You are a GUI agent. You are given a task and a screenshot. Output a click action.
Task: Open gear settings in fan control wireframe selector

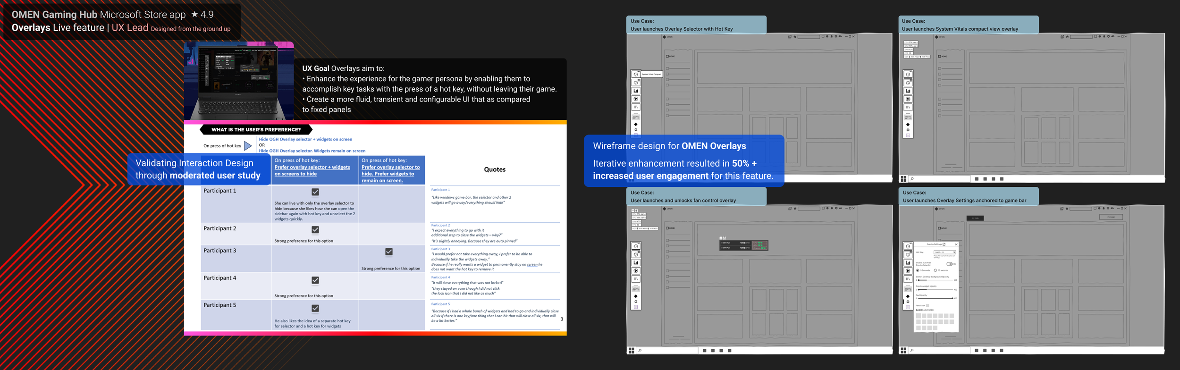coord(636,302)
